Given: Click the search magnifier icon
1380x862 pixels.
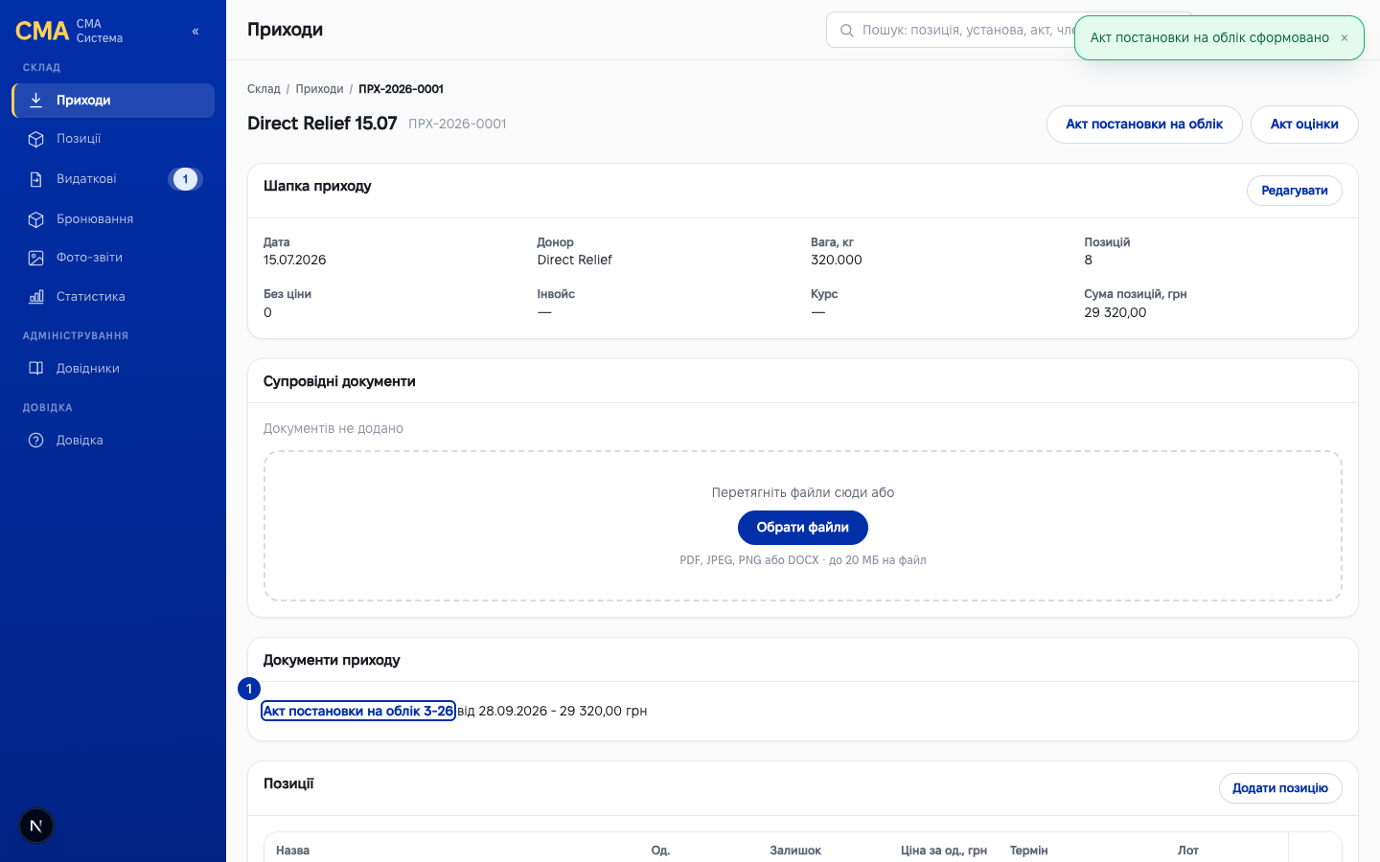Looking at the screenshot, I should 847,31.
